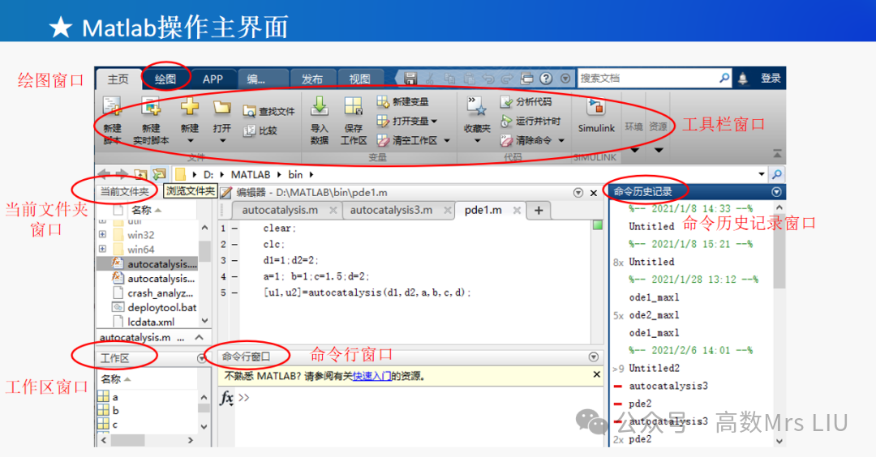This screenshot has height=457, width=876.
Task: Collapse the toolstrip with minimize arrow
Action: coord(777,153)
